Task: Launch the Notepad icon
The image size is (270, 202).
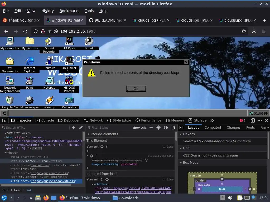Action: tap(49, 83)
